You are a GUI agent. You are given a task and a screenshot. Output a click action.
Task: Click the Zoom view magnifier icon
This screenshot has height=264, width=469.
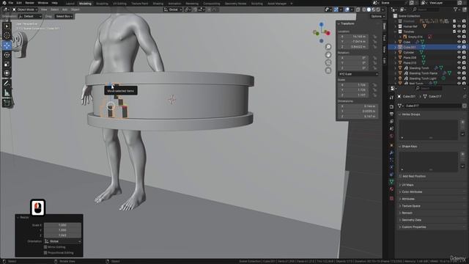[x=328, y=47]
